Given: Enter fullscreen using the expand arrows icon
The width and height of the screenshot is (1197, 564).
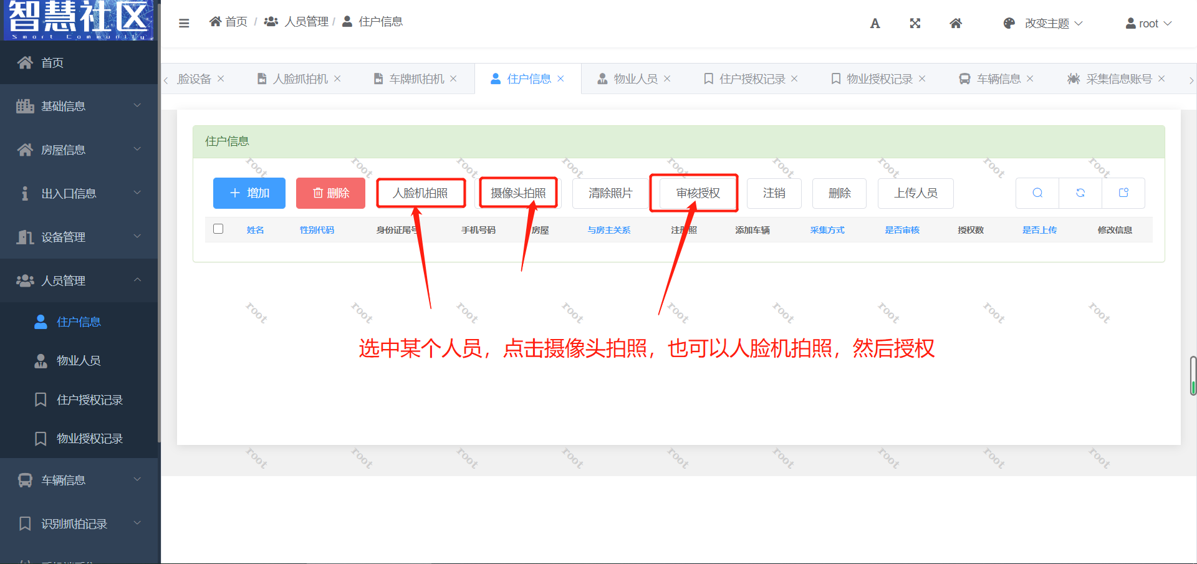Looking at the screenshot, I should tap(915, 23).
